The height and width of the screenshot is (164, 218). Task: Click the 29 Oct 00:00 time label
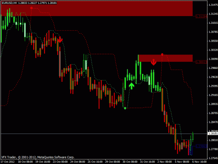click(112, 162)
